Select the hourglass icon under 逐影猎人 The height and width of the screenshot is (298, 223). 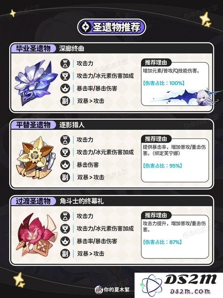click(x=65, y=140)
